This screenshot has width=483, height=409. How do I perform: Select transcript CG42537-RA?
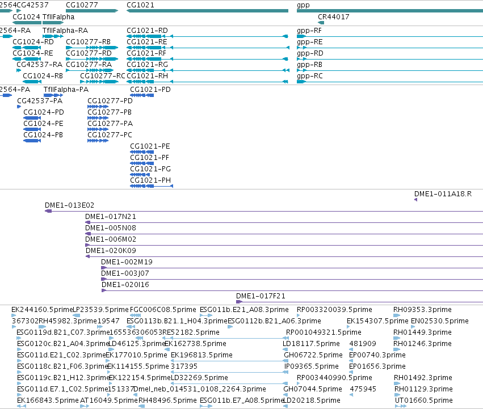(39, 65)
